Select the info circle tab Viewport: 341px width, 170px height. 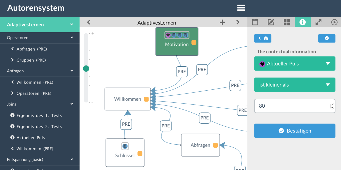(x=302, y=22)
